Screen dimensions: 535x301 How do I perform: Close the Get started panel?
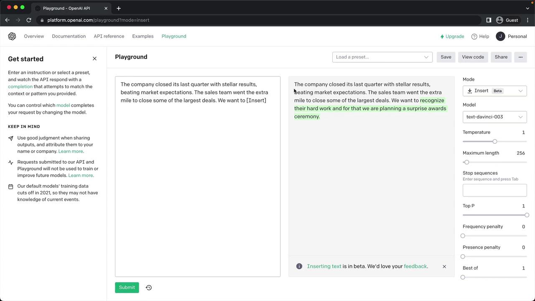[x=94, y=59]
